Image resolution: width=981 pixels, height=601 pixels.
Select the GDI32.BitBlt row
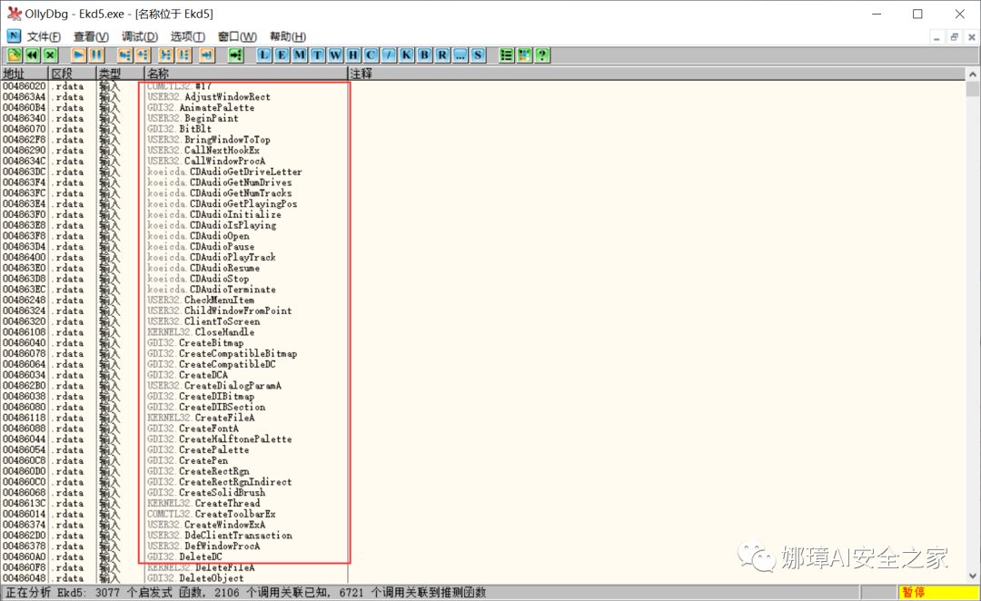pyautogui.click(x=483, y=129)
